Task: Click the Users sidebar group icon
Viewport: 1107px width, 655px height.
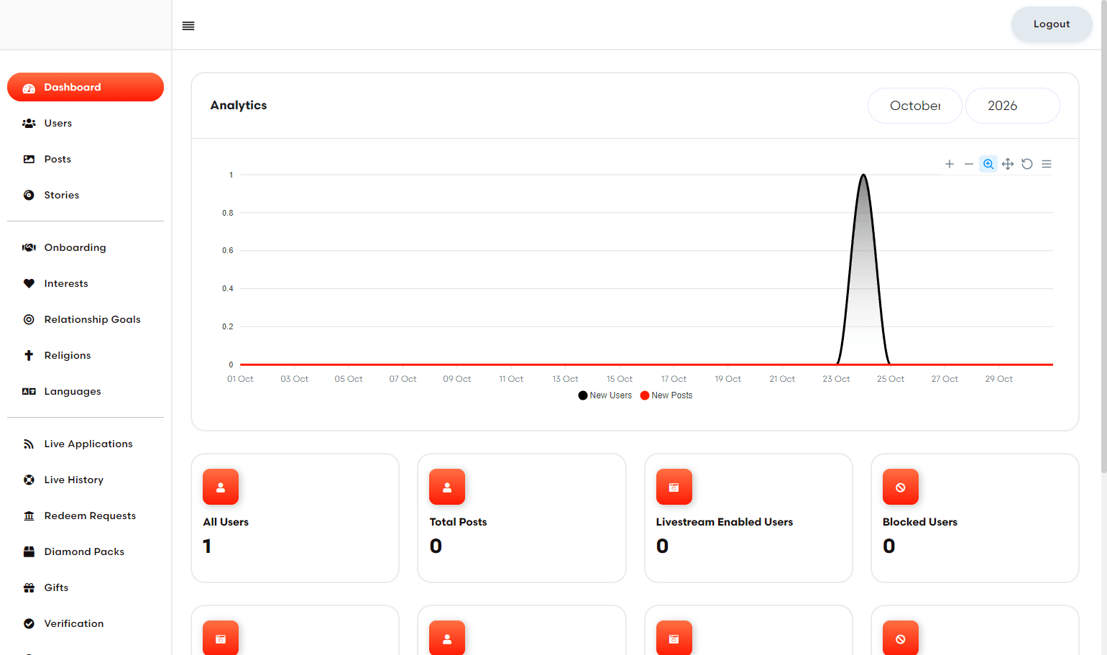Action: (x=29, y=123)
